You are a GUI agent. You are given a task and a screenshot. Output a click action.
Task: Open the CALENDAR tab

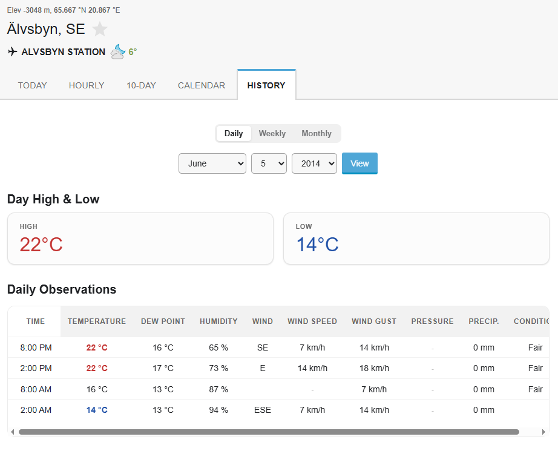(x=202, y=85)
